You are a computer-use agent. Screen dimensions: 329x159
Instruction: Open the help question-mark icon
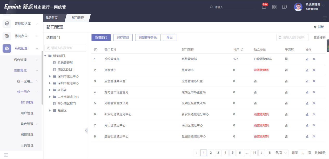[284, 7]
